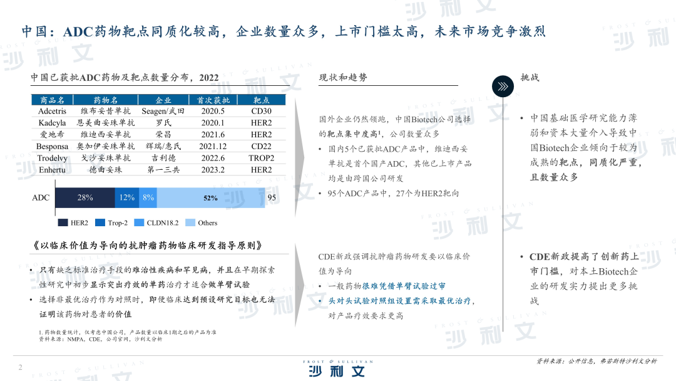676x381 pixels.
Task: Click the CD22 target cell
Action: 262,146
